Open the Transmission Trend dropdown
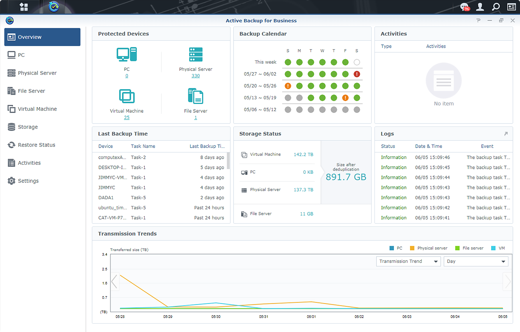 (x=408, y=261)
